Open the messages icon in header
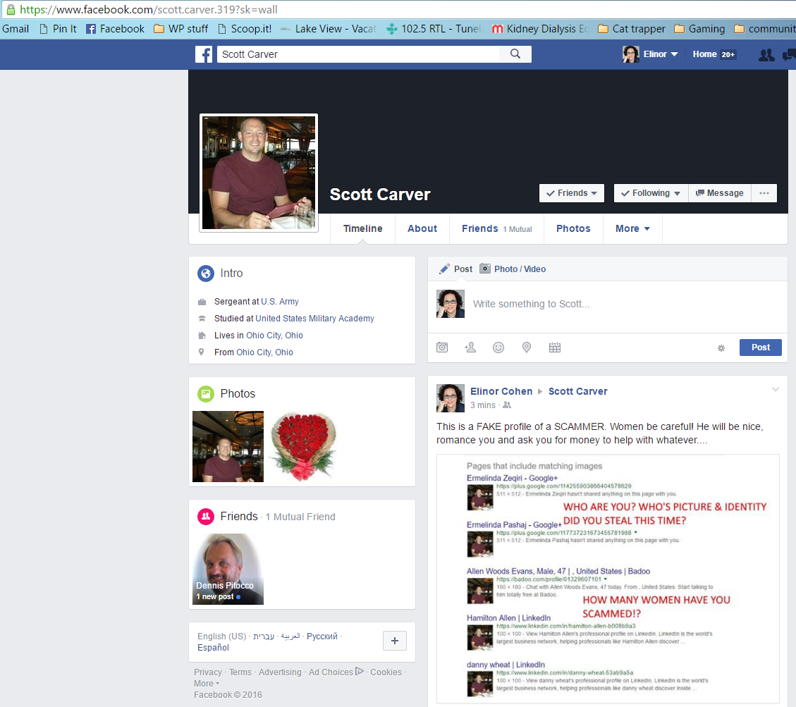The height and width of the screenshot is (707, 796). 789,55
